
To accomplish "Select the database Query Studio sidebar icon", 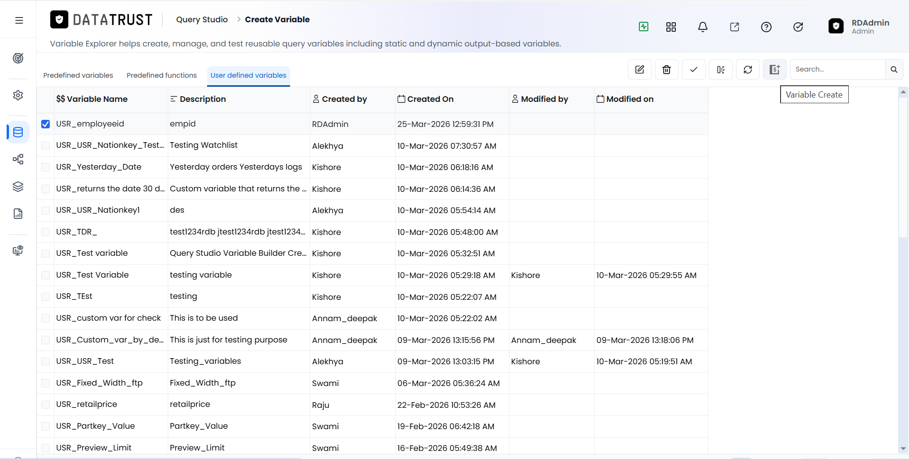I will pyautogui.click(x=18, y=132).
